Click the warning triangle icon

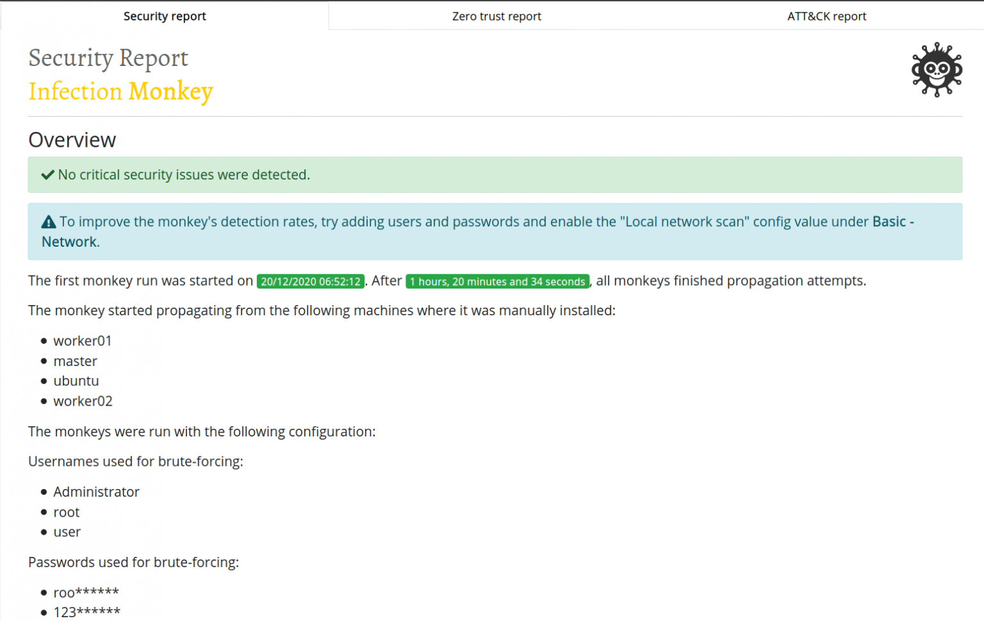point(47,220)
